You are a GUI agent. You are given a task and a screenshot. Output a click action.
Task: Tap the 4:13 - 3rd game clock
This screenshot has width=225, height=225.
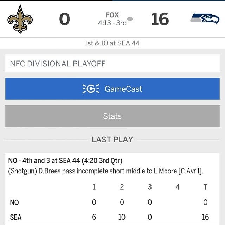(x=112, y=22)
